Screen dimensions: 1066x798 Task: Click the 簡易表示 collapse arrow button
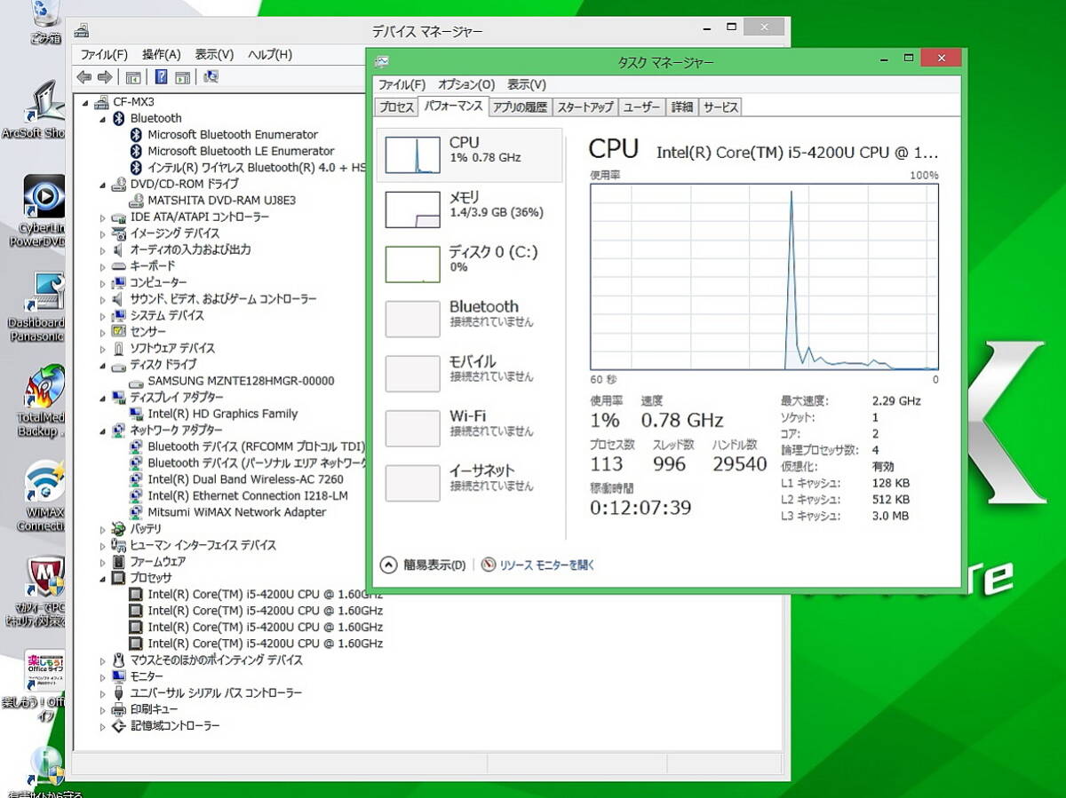click(388, 565)
